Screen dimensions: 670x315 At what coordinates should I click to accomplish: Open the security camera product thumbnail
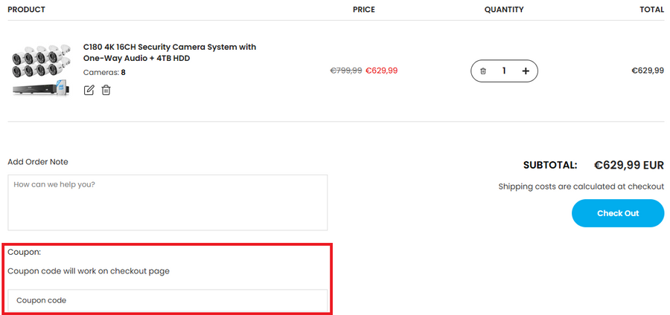click(41, 71)
